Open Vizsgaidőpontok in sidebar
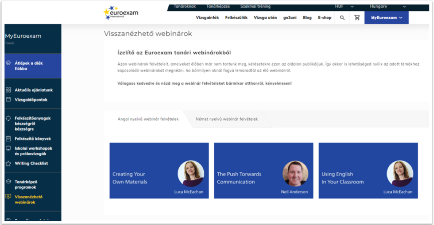 click(31, 100)
